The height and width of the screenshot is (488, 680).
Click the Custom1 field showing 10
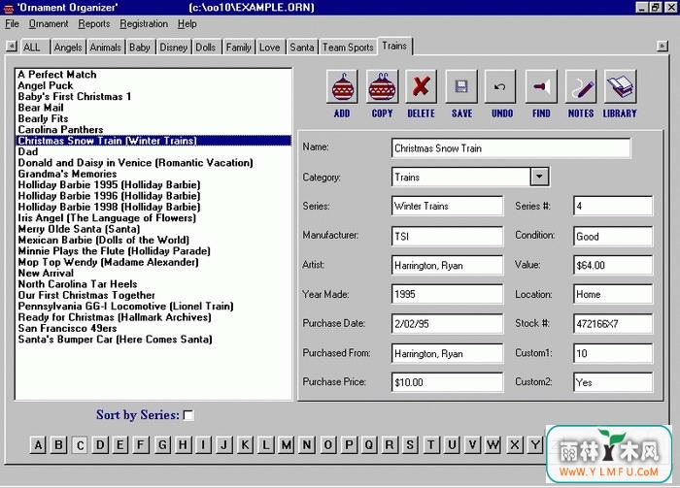point(613,353)
